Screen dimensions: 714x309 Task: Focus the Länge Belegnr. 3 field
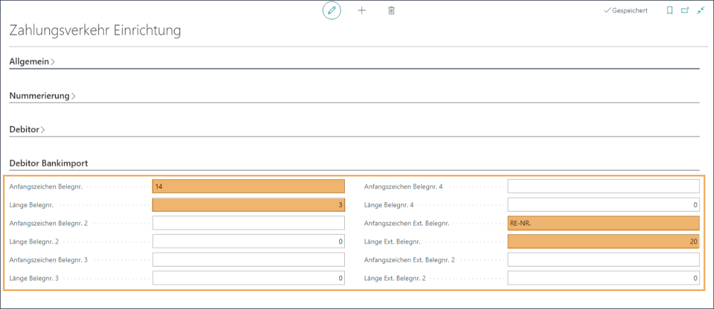(248, 278)
